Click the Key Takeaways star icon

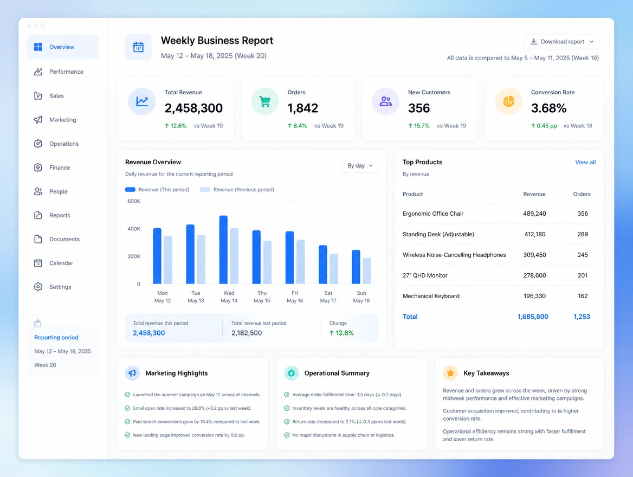450,373
